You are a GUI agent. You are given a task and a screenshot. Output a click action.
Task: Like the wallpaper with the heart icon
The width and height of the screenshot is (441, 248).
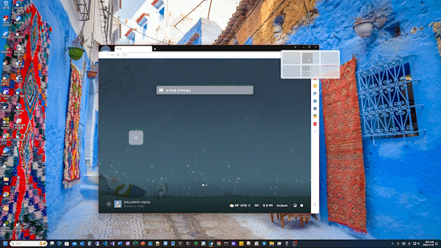tap(109, 204)
